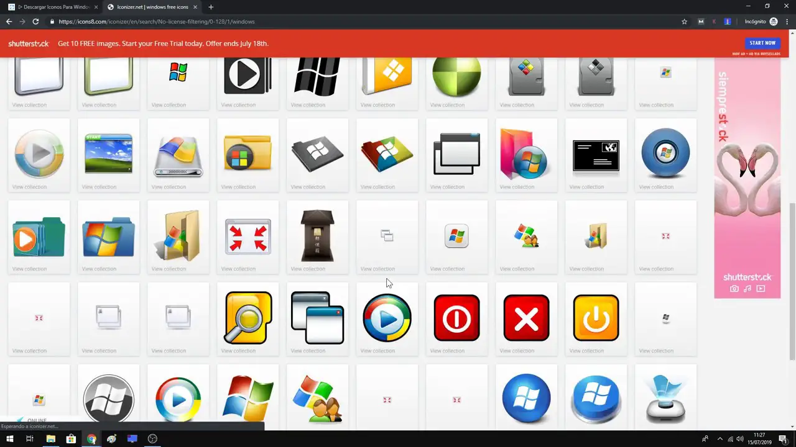The image size is (796, 447).
Task: Select the silver media player disc icon
Action: pos(39,153)
